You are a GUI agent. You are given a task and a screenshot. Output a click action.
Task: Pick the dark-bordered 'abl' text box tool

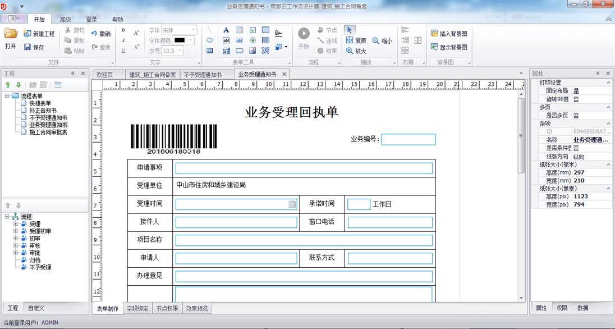[x=226, y=40]
